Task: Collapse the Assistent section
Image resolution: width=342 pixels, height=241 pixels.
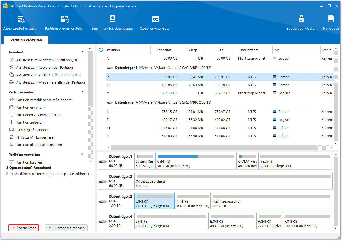Action: tap(82, 52)
